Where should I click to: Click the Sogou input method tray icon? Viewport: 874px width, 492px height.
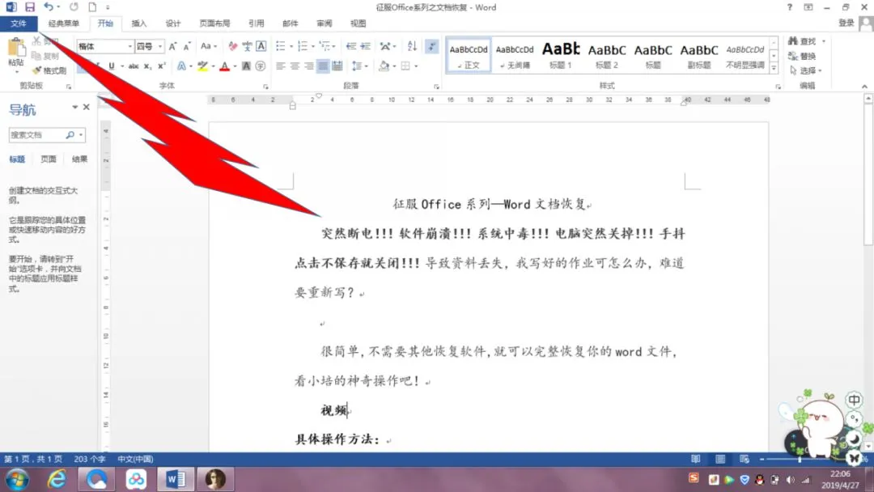(x=694, y=478)
